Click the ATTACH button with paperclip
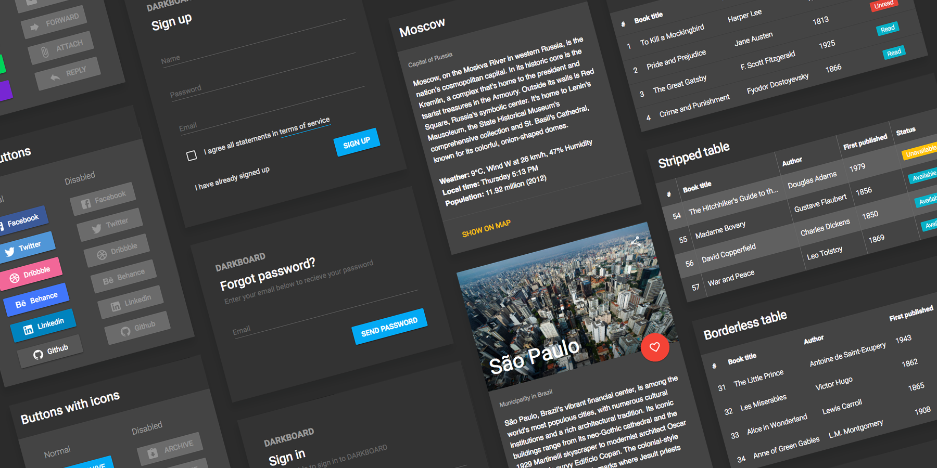Image resolution: width=937 pixels, height=468 pixels. point(61,48)
